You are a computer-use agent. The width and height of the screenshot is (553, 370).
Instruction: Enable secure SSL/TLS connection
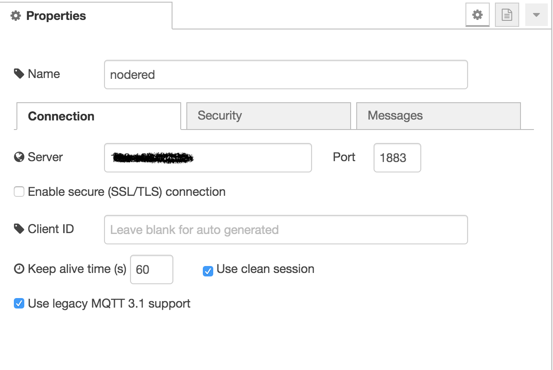coord(19,191)
